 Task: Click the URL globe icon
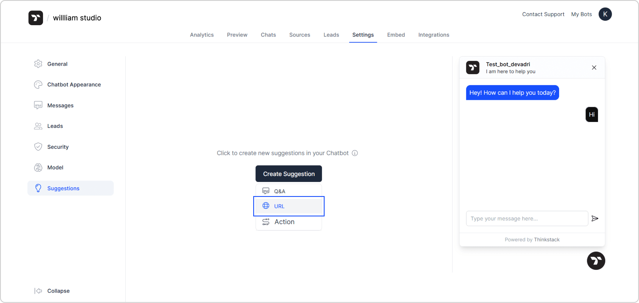pyautogui.click(x=266, y=206)
